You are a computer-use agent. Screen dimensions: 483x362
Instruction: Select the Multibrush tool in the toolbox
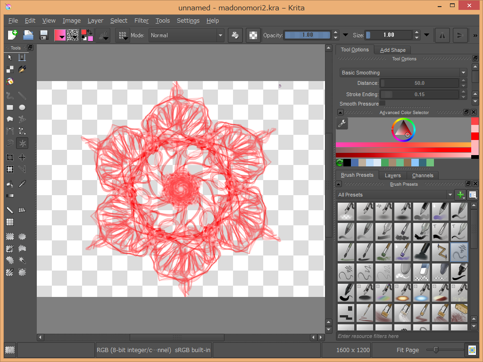coord(22,143)
